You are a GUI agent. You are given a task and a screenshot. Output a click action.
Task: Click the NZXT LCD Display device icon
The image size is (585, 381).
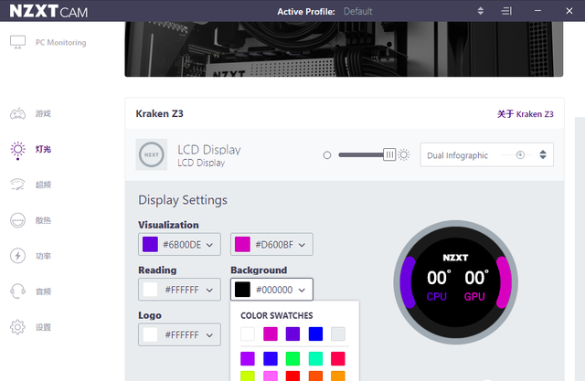pyautogui.click(x=152, y=154)
